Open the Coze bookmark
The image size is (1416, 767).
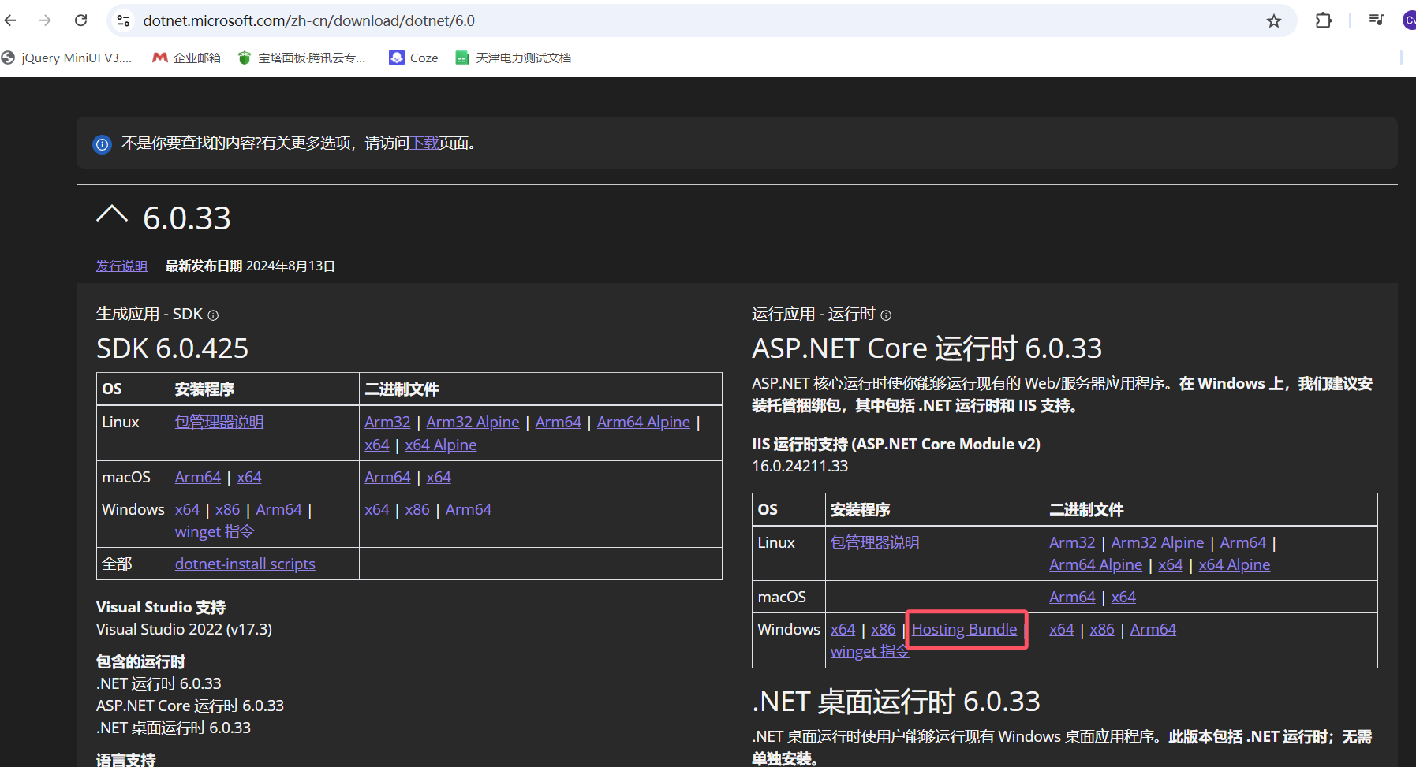click(x=414, y=58)
